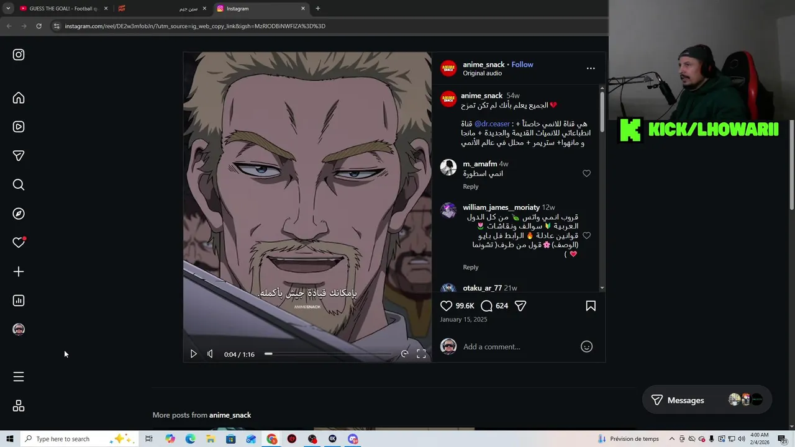Click Original audio link
Screen dimensions: 795x447
click(482, 73)
